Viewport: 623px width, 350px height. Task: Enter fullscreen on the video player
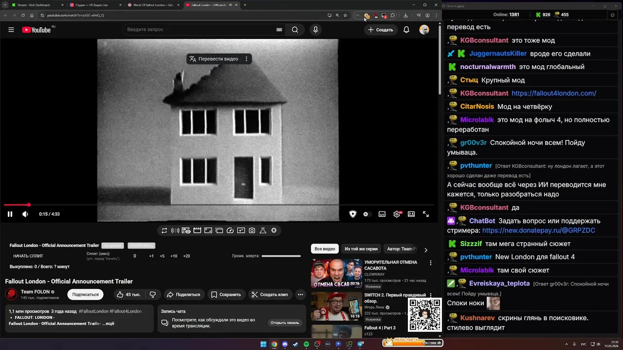coord(426,214)
